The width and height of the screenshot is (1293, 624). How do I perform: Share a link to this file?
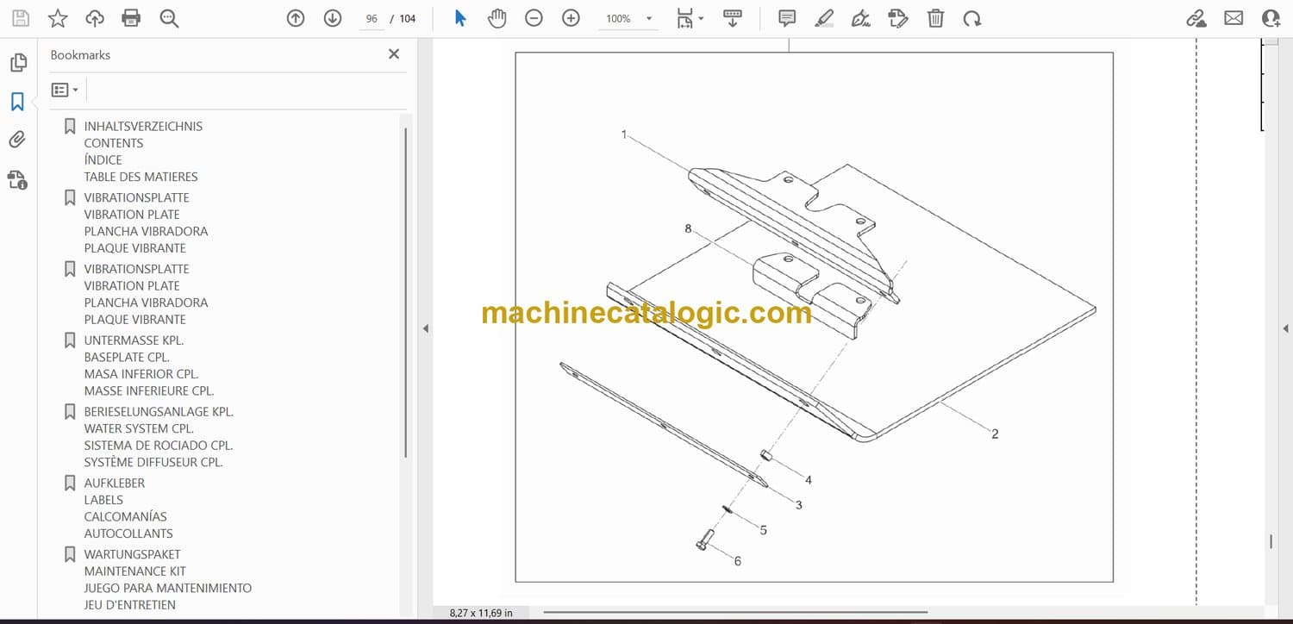pyautogui.click(x=1196, y=18)
